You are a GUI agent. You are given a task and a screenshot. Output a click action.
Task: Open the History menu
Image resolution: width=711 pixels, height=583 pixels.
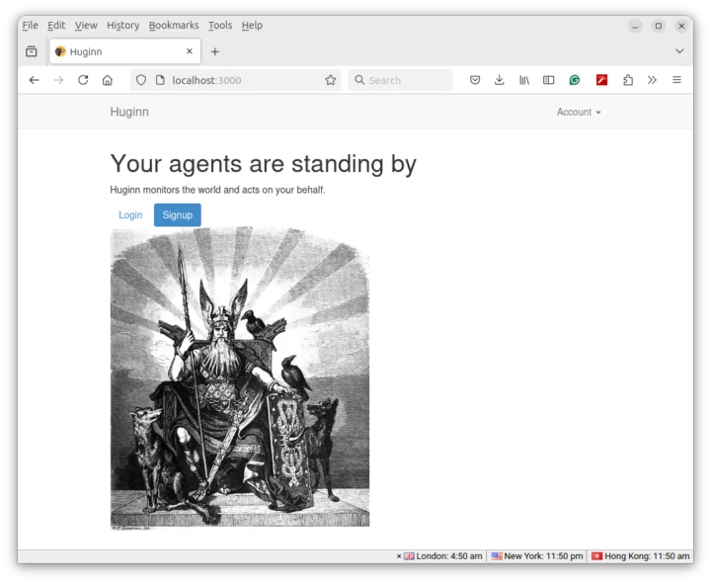click(122, 26)
